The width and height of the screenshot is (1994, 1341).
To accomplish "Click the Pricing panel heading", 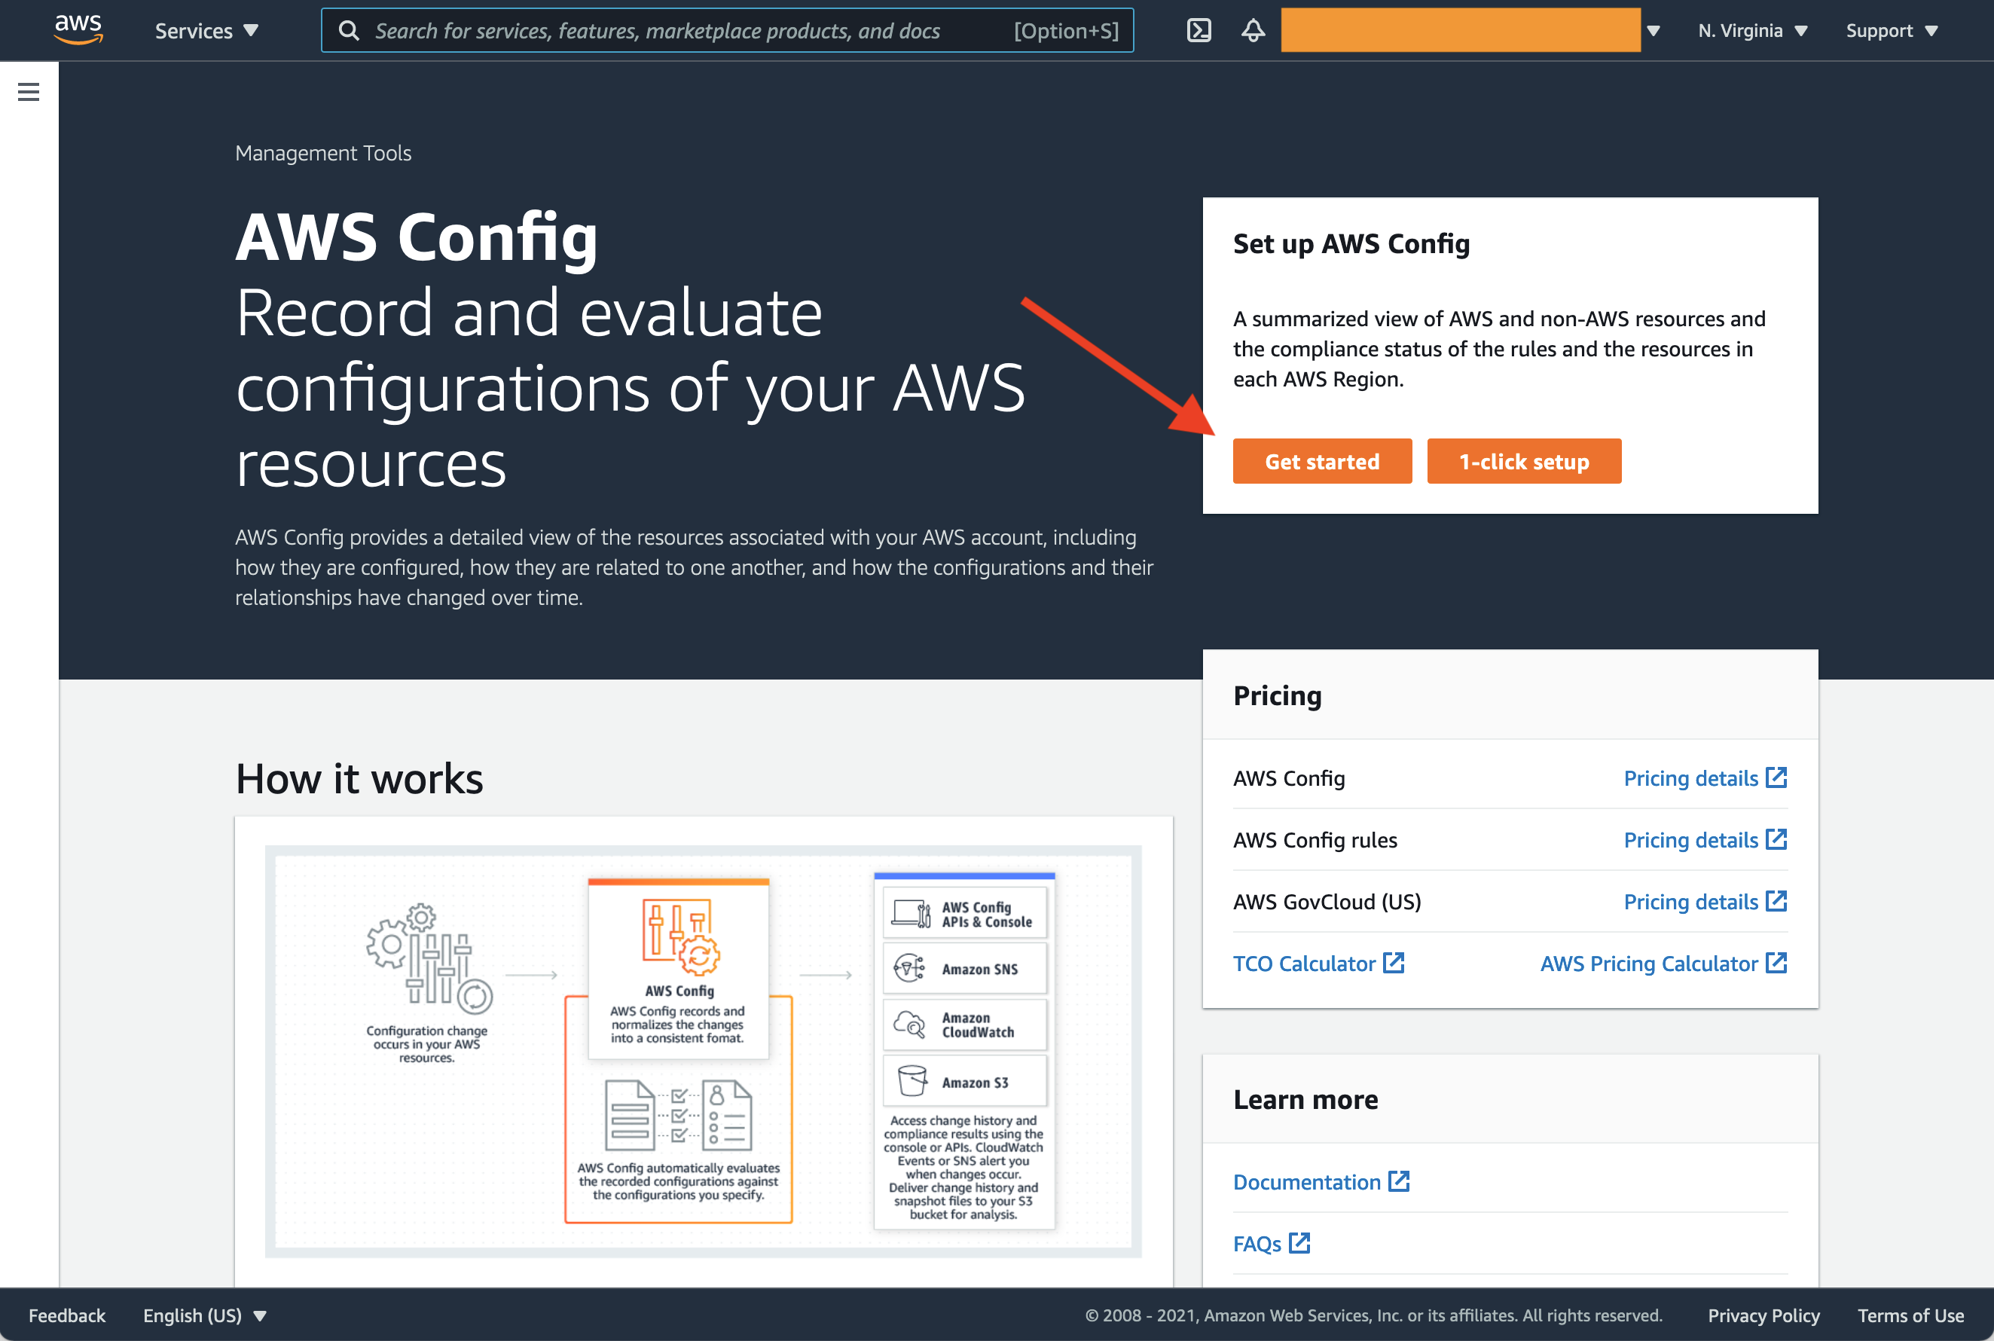I will tap(1278, 695).
